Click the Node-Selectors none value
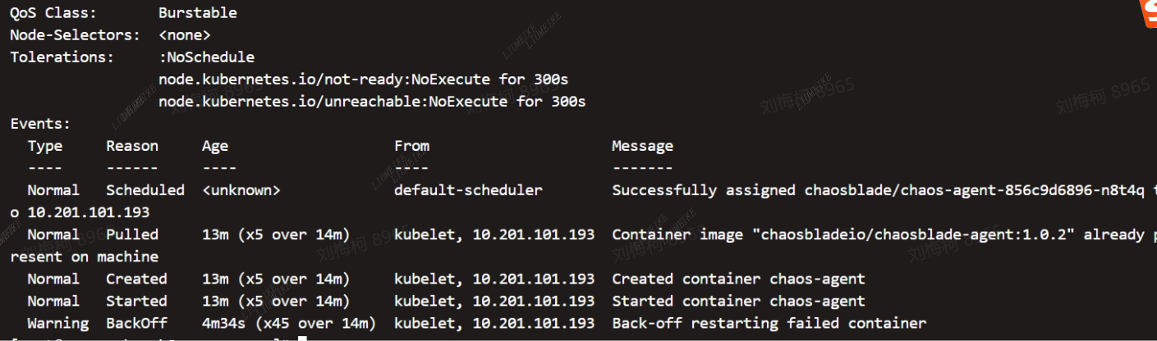This screenshot has width=1157, height=341. 184,35
